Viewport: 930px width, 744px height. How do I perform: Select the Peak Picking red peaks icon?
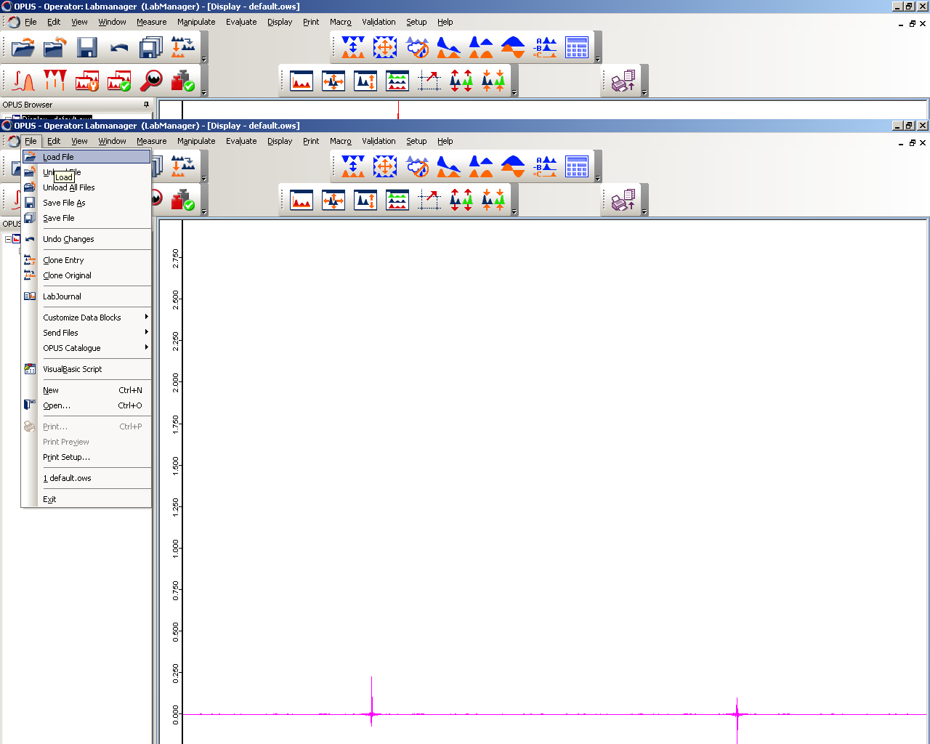55,81
